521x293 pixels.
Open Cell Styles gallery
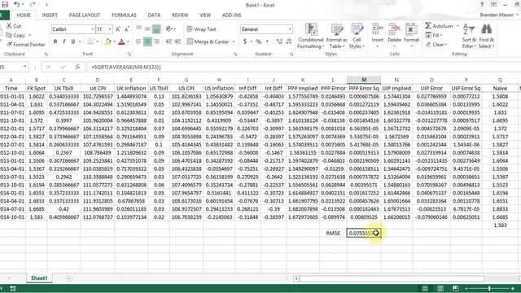coord(357,36)
